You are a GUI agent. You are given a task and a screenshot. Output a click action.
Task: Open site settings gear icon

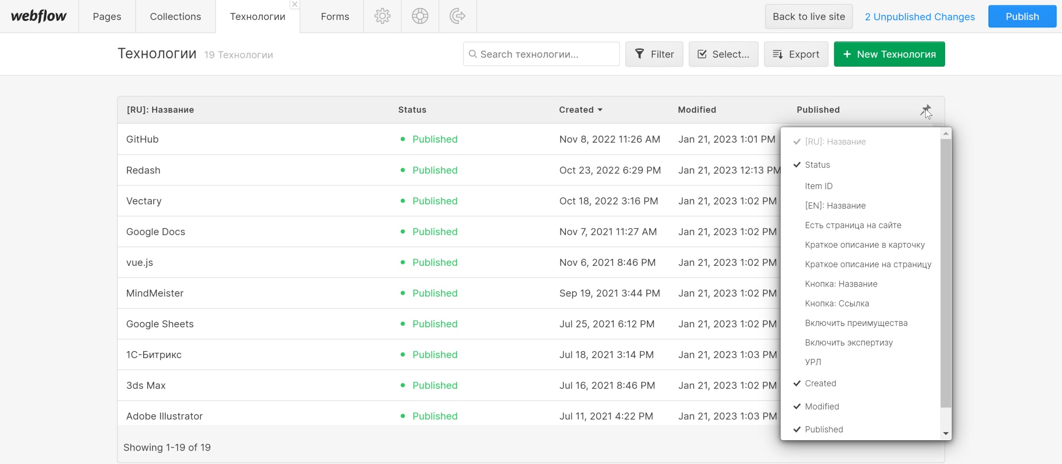click(x=382, y=16)
